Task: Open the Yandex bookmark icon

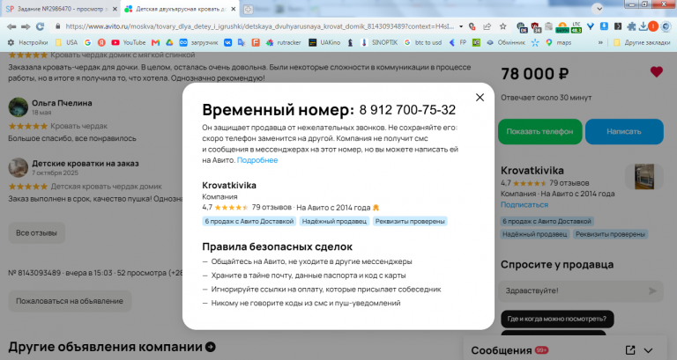Action: coord(101,42)
